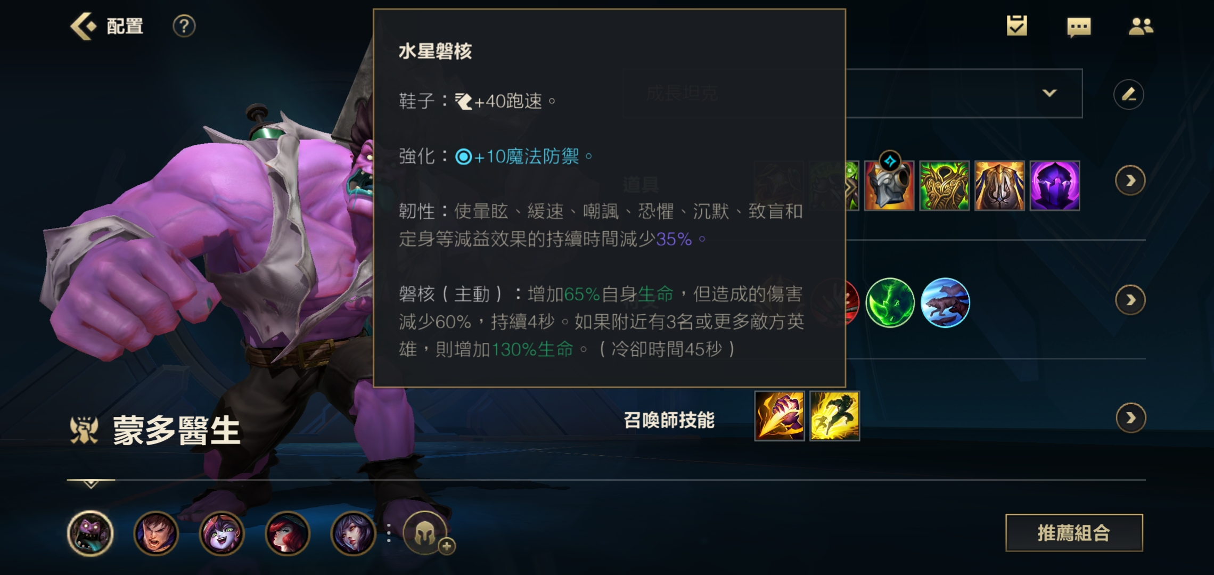The image size is (1214, 575).
Task: Edit the build name with pencil icon
Action: [x=1128, y=95]
